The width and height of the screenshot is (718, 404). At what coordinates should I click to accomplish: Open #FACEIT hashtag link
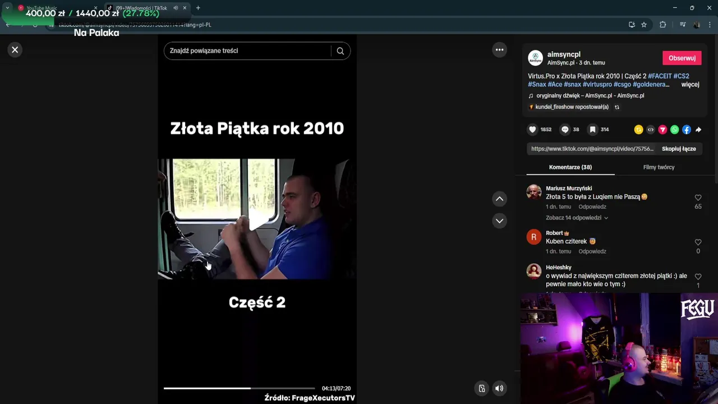point(660,76)
